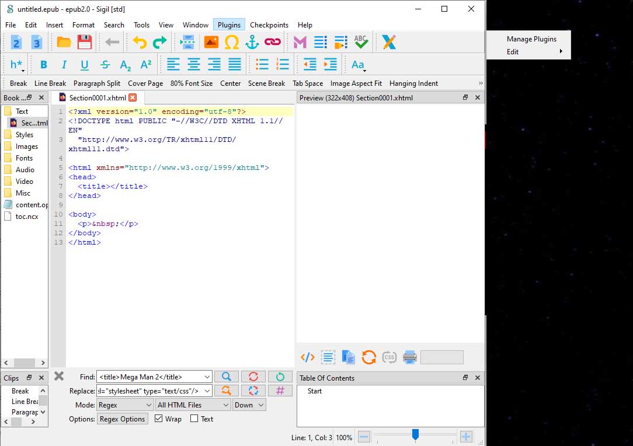633x446 pixels.
Task: Open the search direction Down dropdown
Action: 249,405
